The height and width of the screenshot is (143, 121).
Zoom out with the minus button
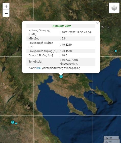[6, 13]
